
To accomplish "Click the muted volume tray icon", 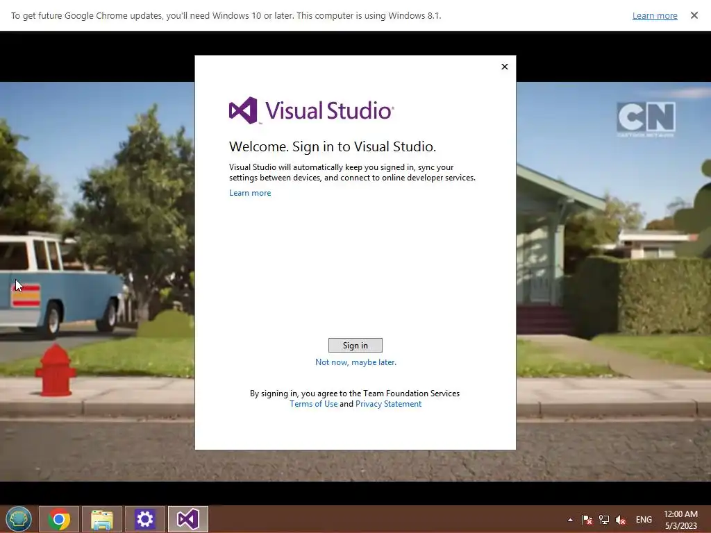I will (621, 520).
